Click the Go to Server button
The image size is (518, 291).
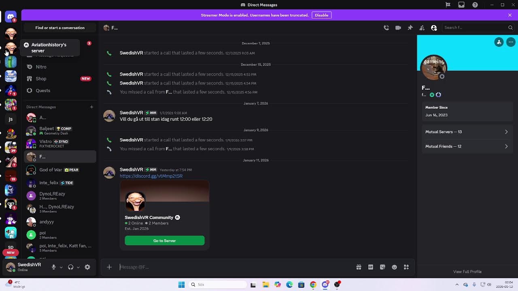point(165,240)
